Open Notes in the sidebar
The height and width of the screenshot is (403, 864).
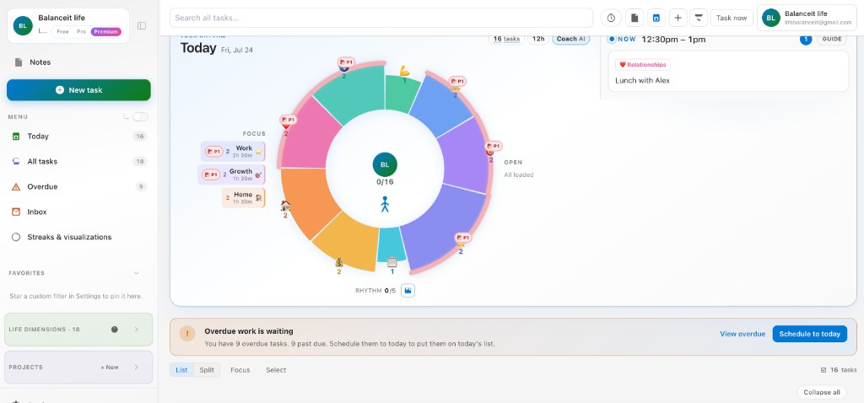[78, 62]
